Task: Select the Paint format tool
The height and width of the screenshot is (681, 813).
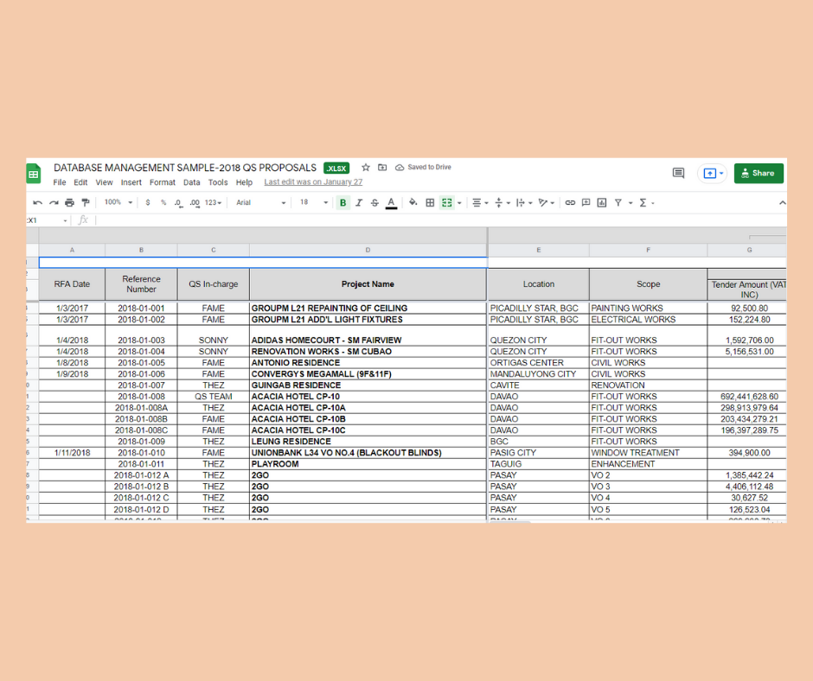Action: 86,202
